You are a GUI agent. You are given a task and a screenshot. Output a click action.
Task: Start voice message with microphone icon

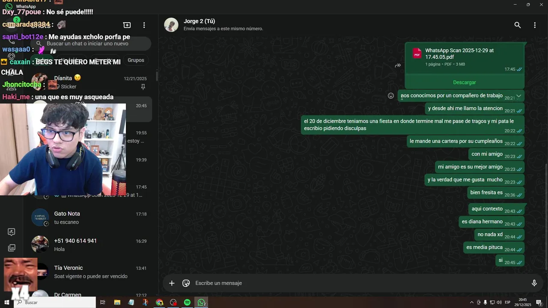coord(534,283)
